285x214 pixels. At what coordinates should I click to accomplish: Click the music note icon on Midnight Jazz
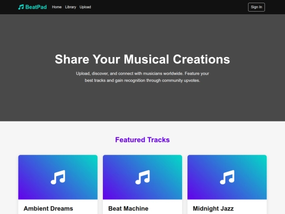pos(227,177)
